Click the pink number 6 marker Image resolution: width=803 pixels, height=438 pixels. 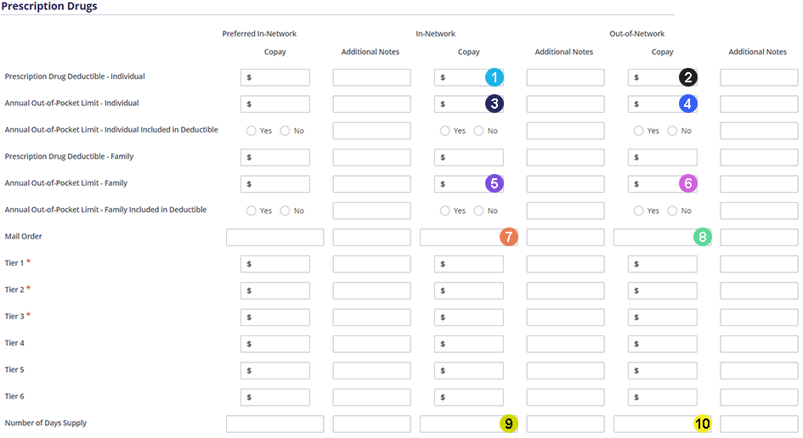click(687, 183)
